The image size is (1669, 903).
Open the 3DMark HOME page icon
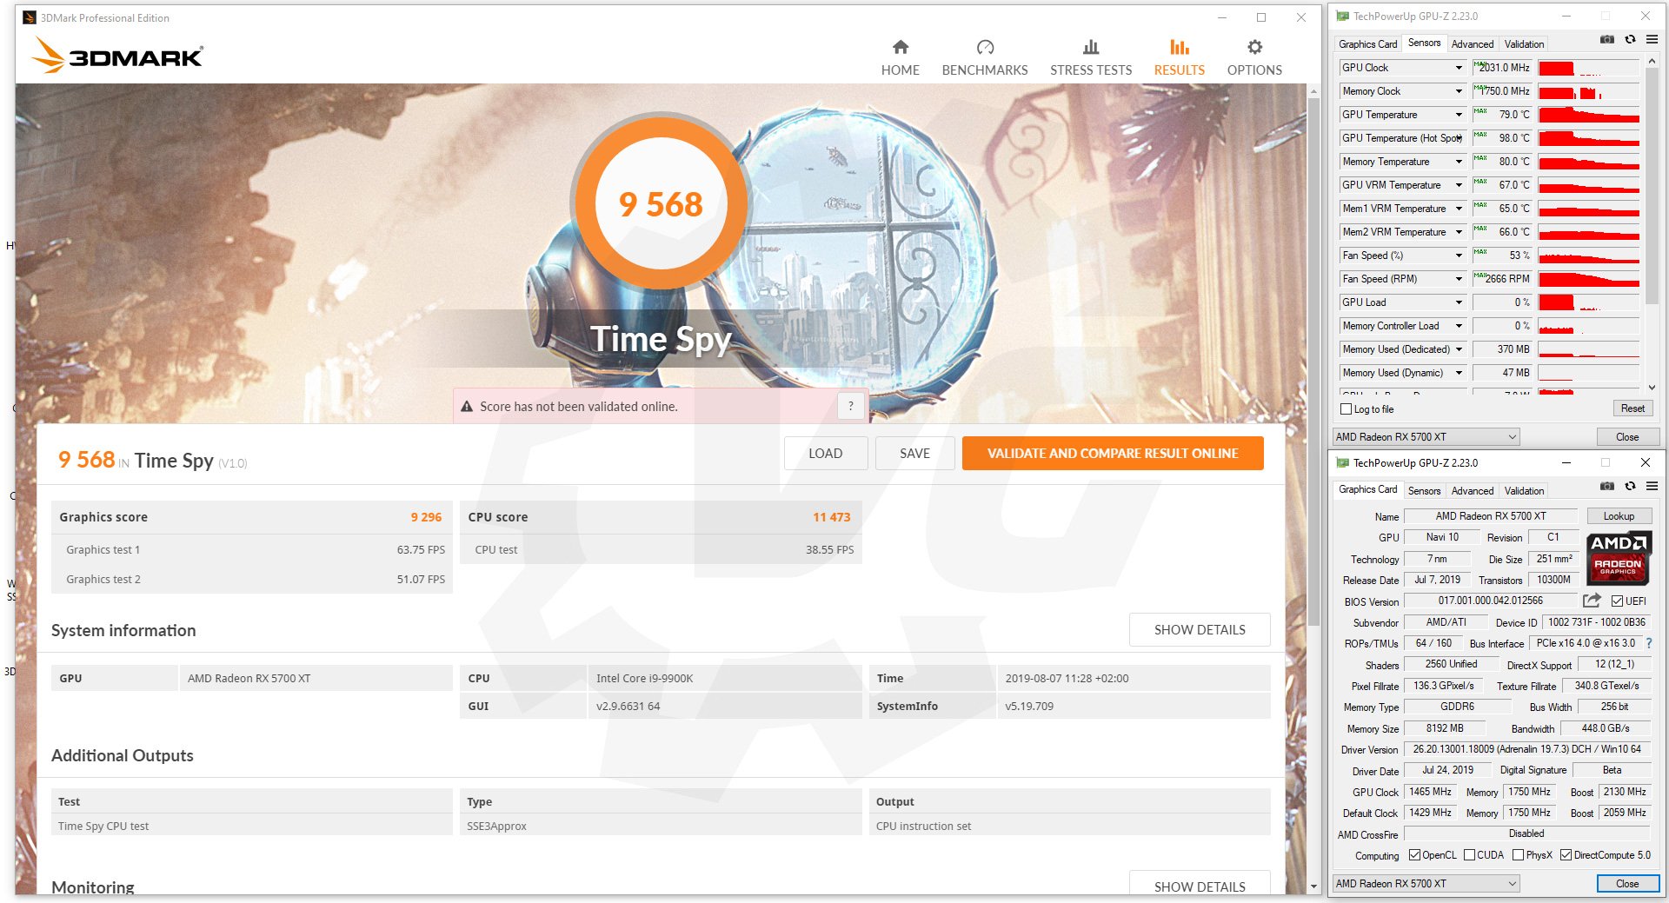(x=900, y=47)
